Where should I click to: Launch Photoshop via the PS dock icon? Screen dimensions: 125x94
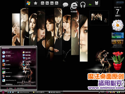pos(42,3)
